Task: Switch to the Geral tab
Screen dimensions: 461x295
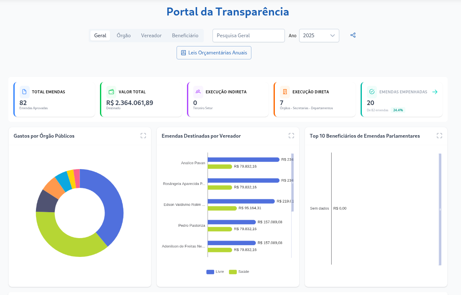Action: (x=100, y=36)
